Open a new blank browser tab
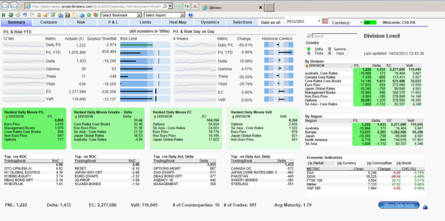 click(270, 8)
